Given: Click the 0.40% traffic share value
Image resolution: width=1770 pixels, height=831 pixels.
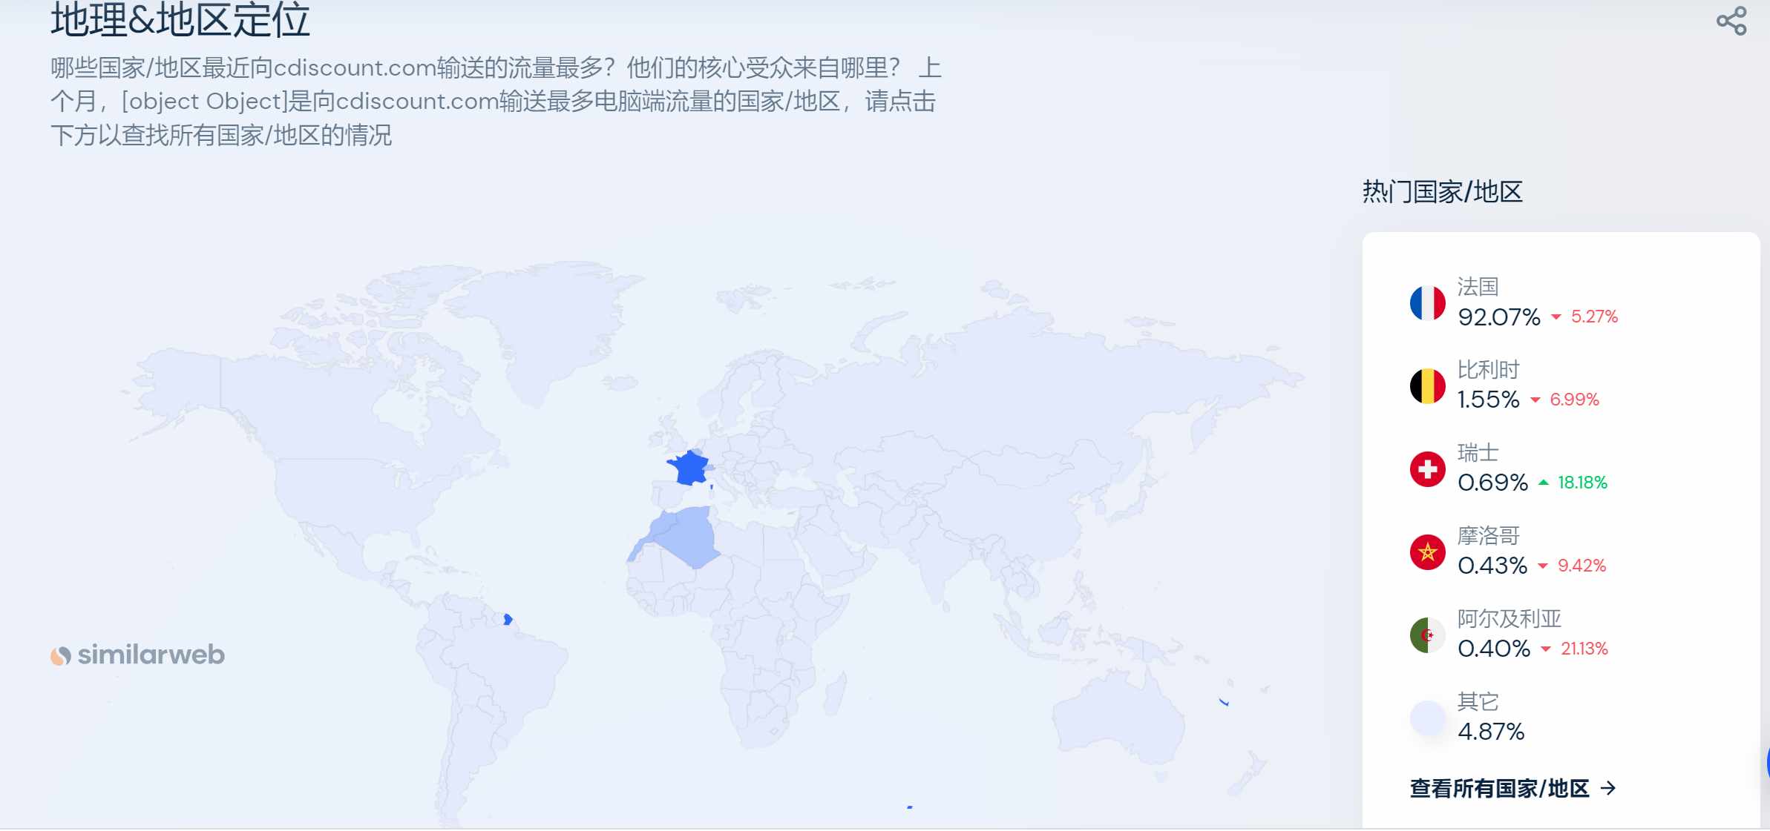Looking at the screenshot, I should coord(1494,649).
